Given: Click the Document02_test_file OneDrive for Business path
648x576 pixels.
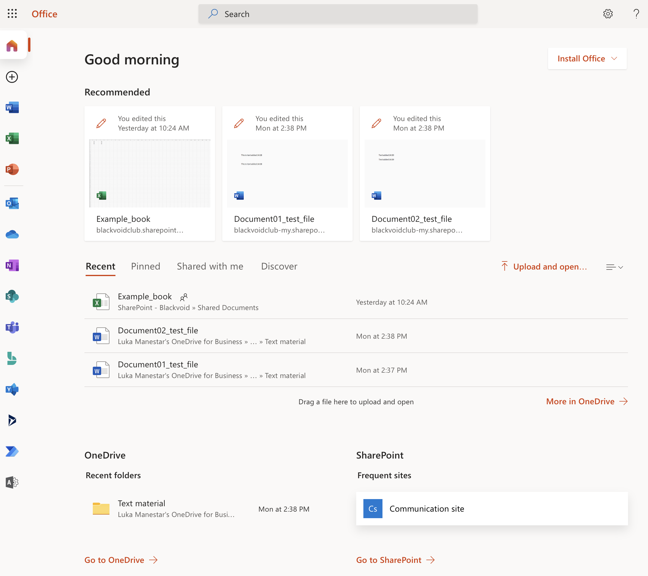Looking at the screenshot, I should (x=212, y=342).
